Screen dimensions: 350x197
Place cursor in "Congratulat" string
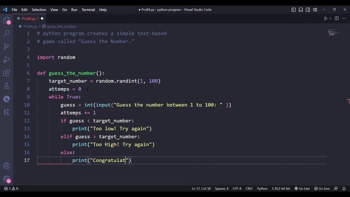click(x=109, y=160)
